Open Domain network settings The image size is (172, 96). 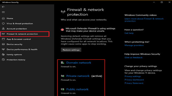pyautogui.click(x=79, y=63)
